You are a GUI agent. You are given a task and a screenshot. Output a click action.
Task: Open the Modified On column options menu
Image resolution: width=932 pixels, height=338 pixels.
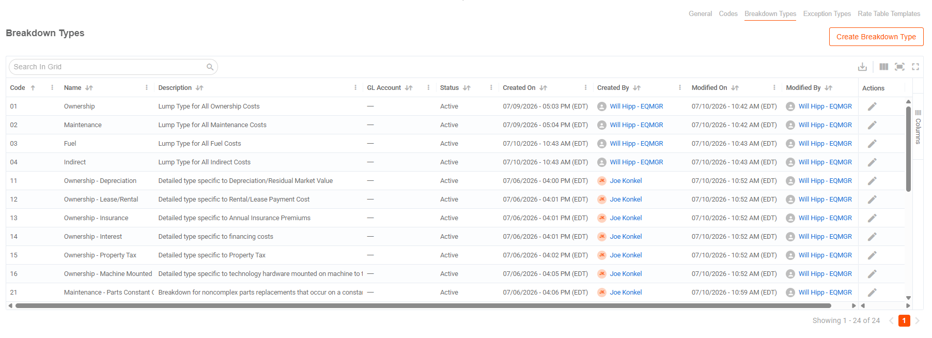click(x=774, y=88)
